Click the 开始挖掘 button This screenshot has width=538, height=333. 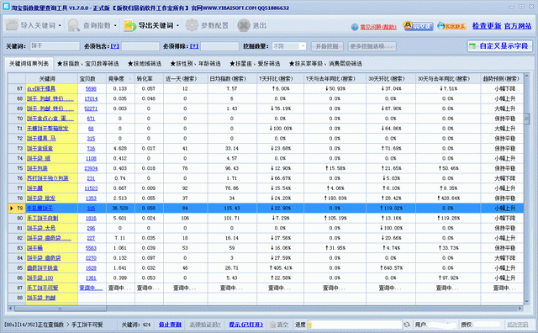click(x=327, y=46)
